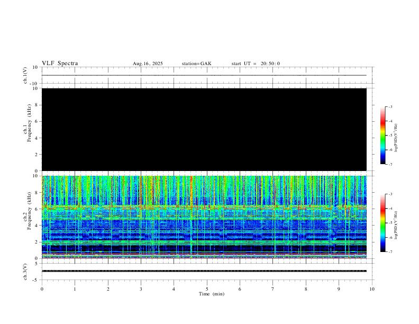Viewport: 419px width, 324px height.
Task: Click the 6 kHz tick label on ch.2 axis
Action: [35, 209]
